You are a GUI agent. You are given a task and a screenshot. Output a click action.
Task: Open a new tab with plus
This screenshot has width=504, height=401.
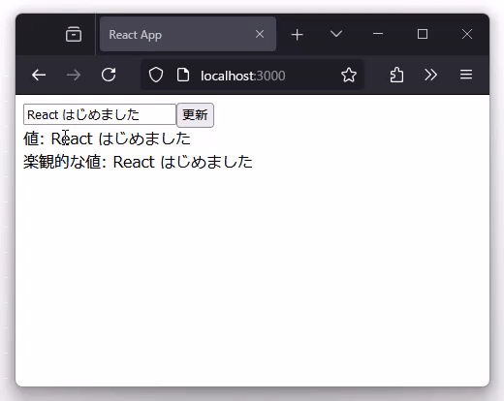[297, 35]
